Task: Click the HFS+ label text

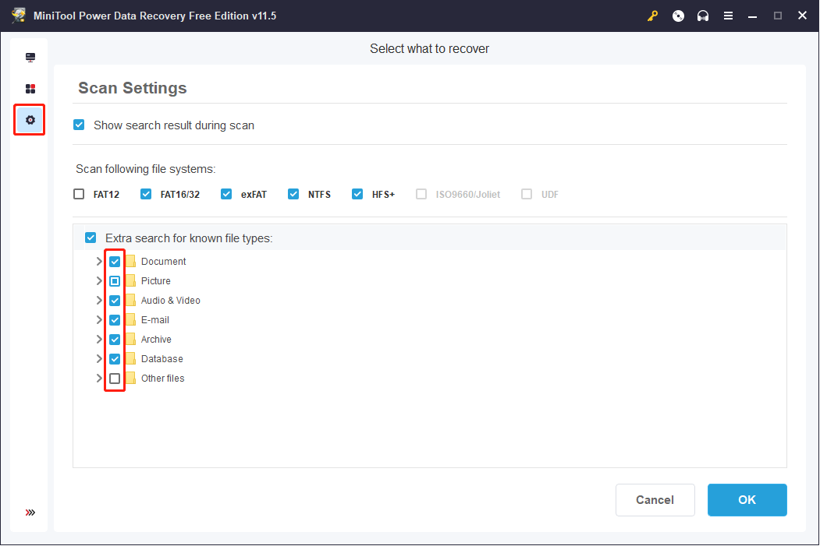Action: click(383, 195)
